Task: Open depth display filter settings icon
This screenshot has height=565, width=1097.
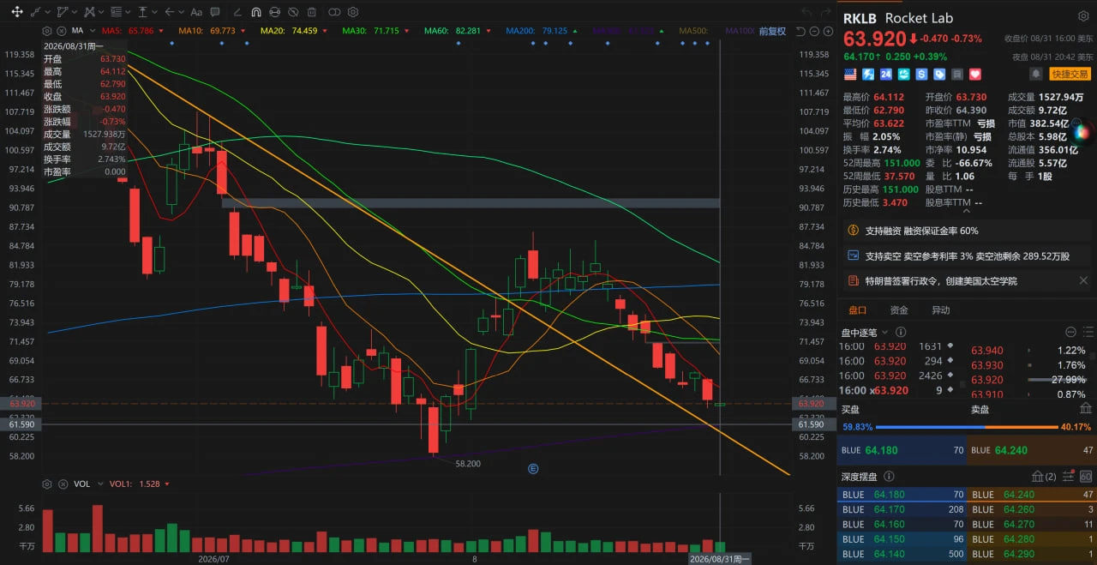Action: (x=1069, y=476)
